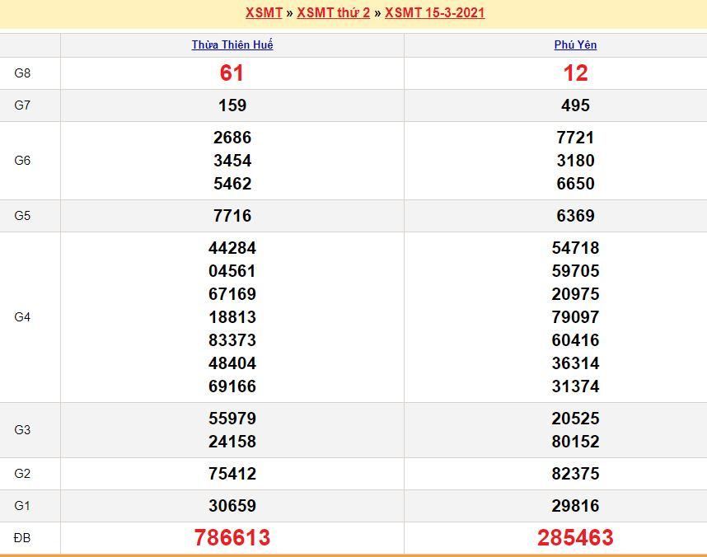Select the G4 number 54718
The width and height of the screenshot is (707, 557).
[575, 248]
